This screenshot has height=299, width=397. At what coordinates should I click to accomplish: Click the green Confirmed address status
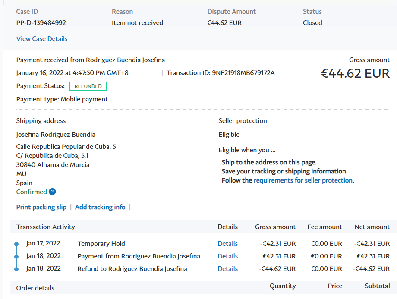[x=32, y=192]
